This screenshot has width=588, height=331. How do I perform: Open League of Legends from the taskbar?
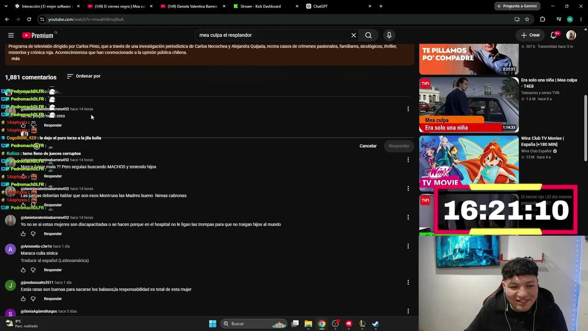[362, 324]
